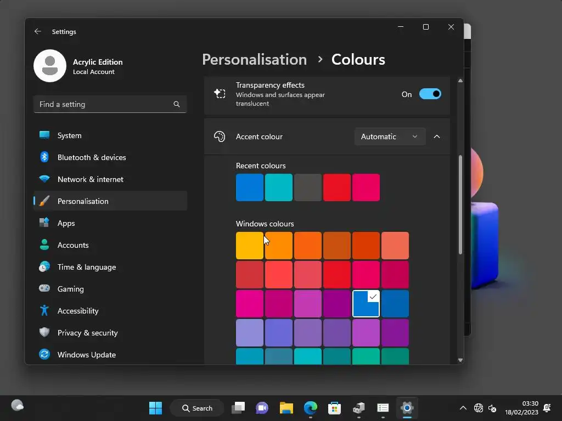Open Time & language settings

pos(110,267)
